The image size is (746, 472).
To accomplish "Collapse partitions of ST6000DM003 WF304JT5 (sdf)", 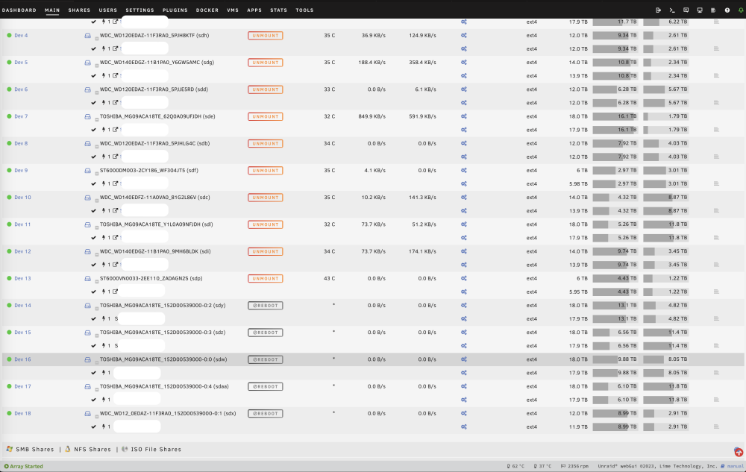I will pos(96,173).
